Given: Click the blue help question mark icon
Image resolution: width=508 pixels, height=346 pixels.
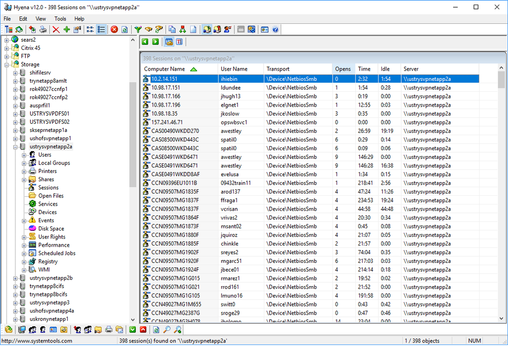Looking at the screenshot, I should coord(275,30).
